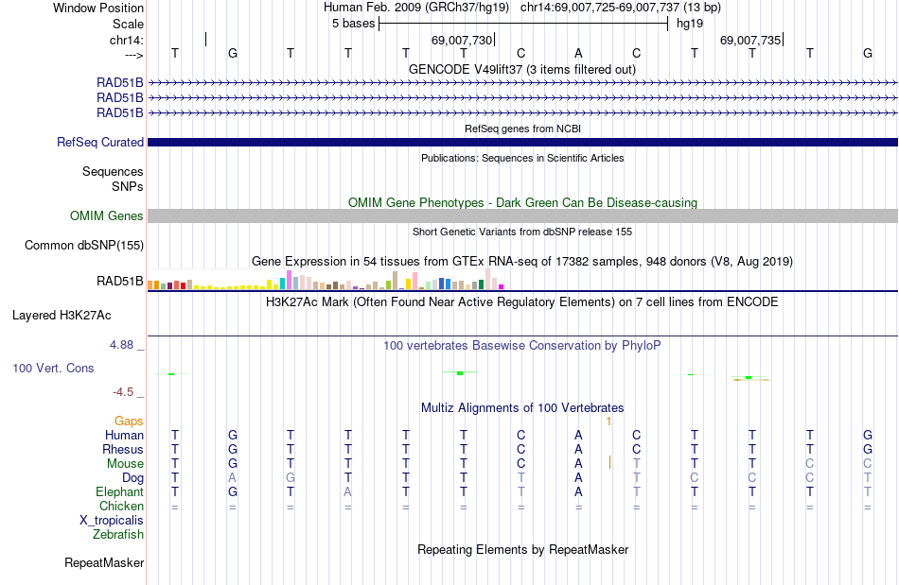Click the Zebrafish species label

[x=118, y=535]
